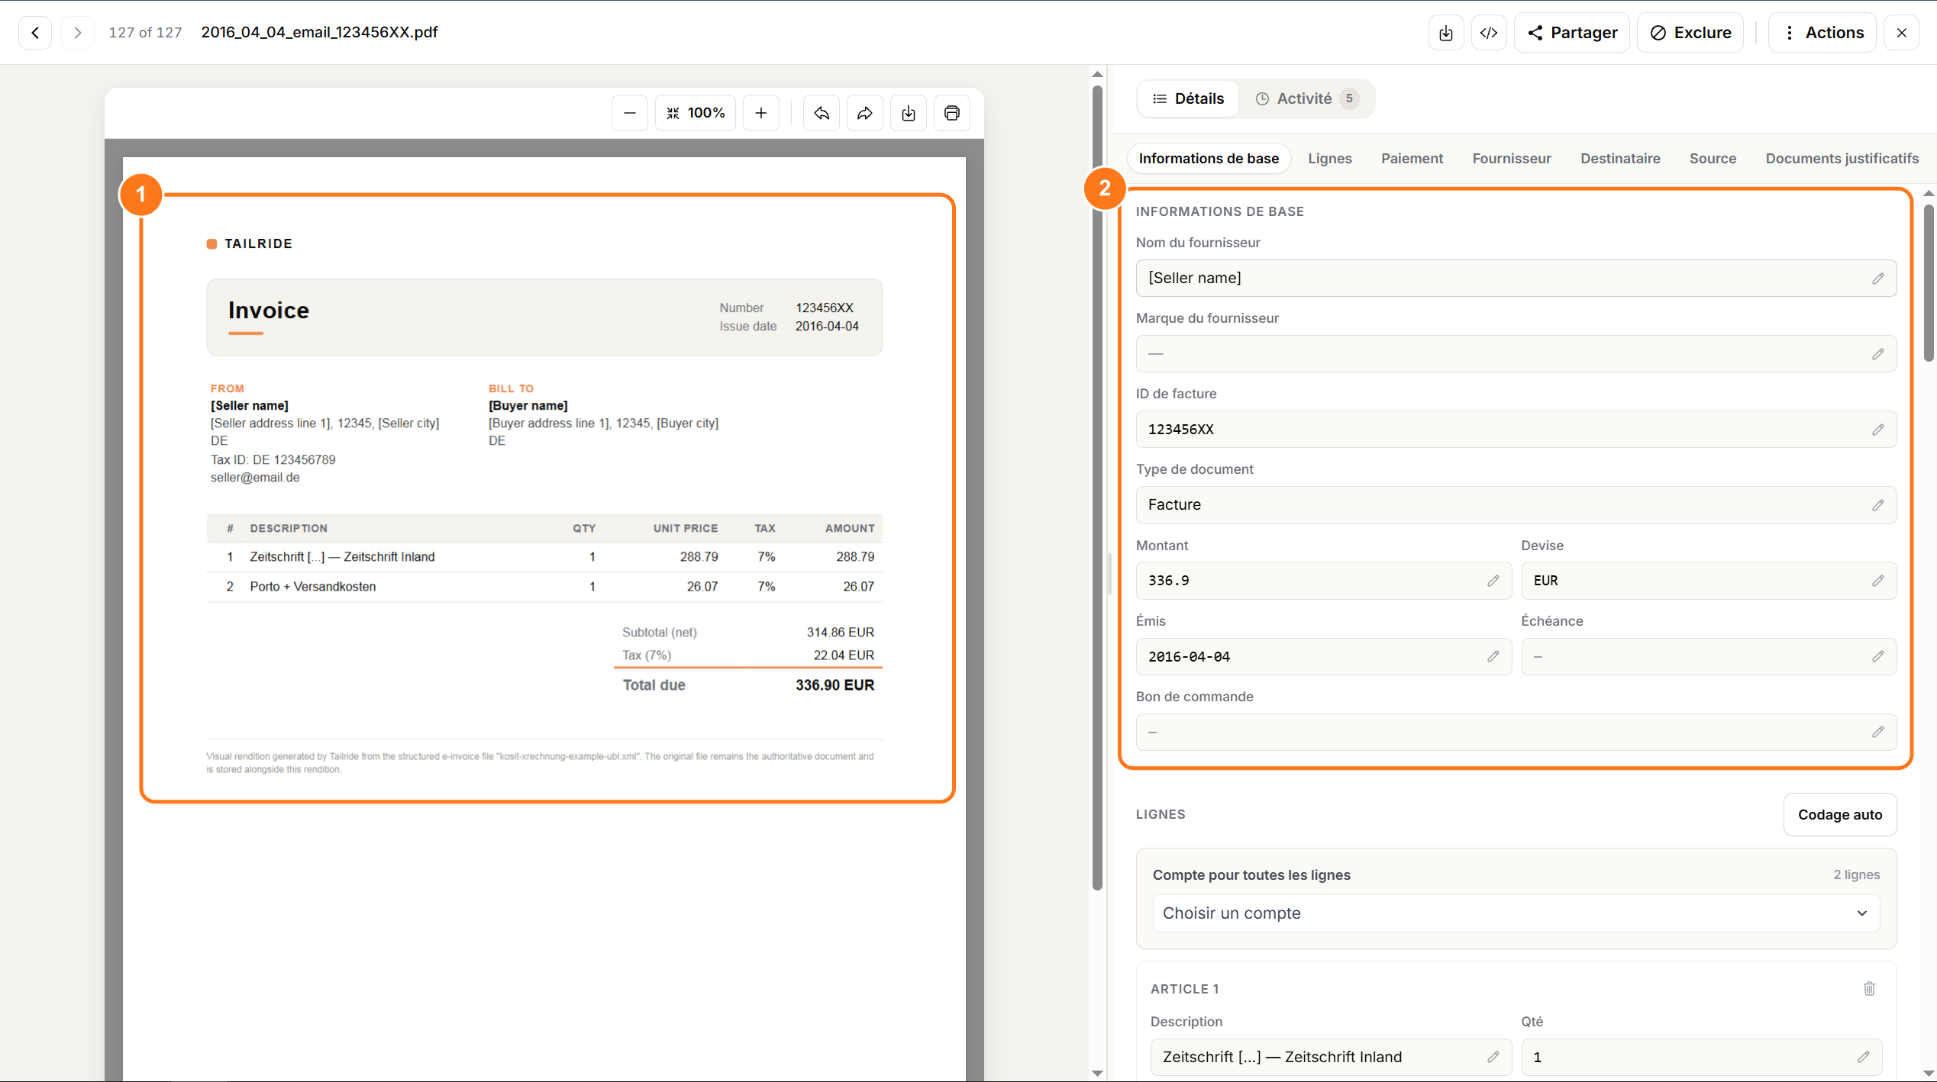Zoom out of the PDF preview
Image resolution: width=1937 pixels, height=1082 pixels.
(630, 113)
